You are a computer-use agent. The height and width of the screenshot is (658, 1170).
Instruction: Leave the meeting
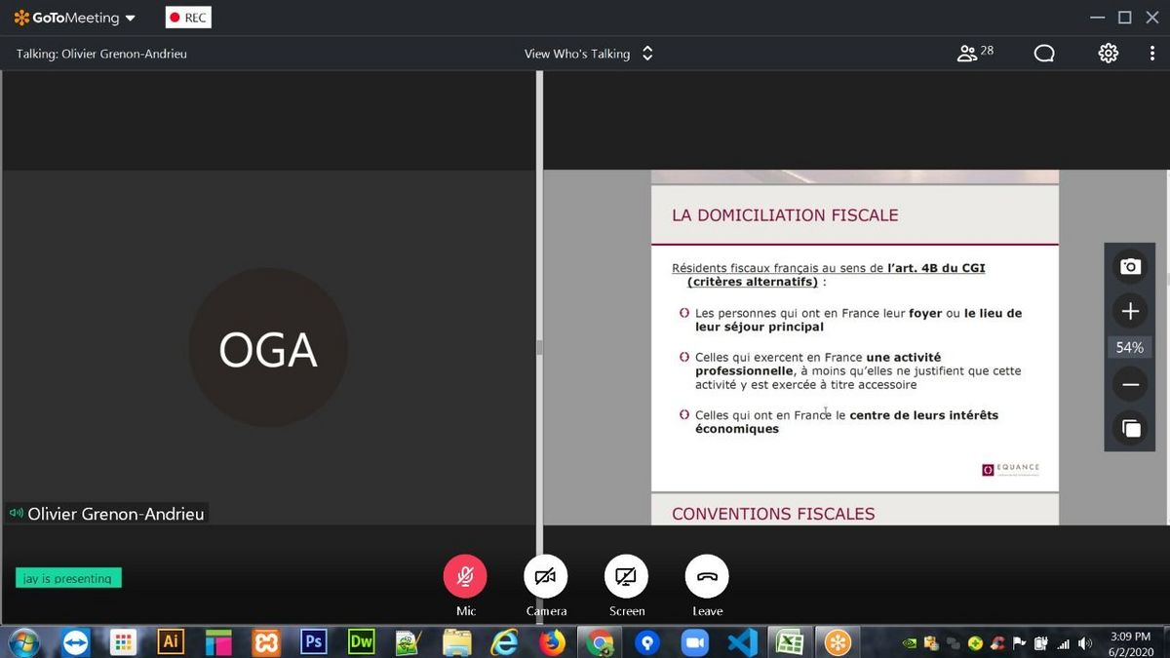707,576
